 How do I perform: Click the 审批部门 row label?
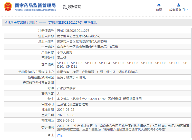pos(47,104)
